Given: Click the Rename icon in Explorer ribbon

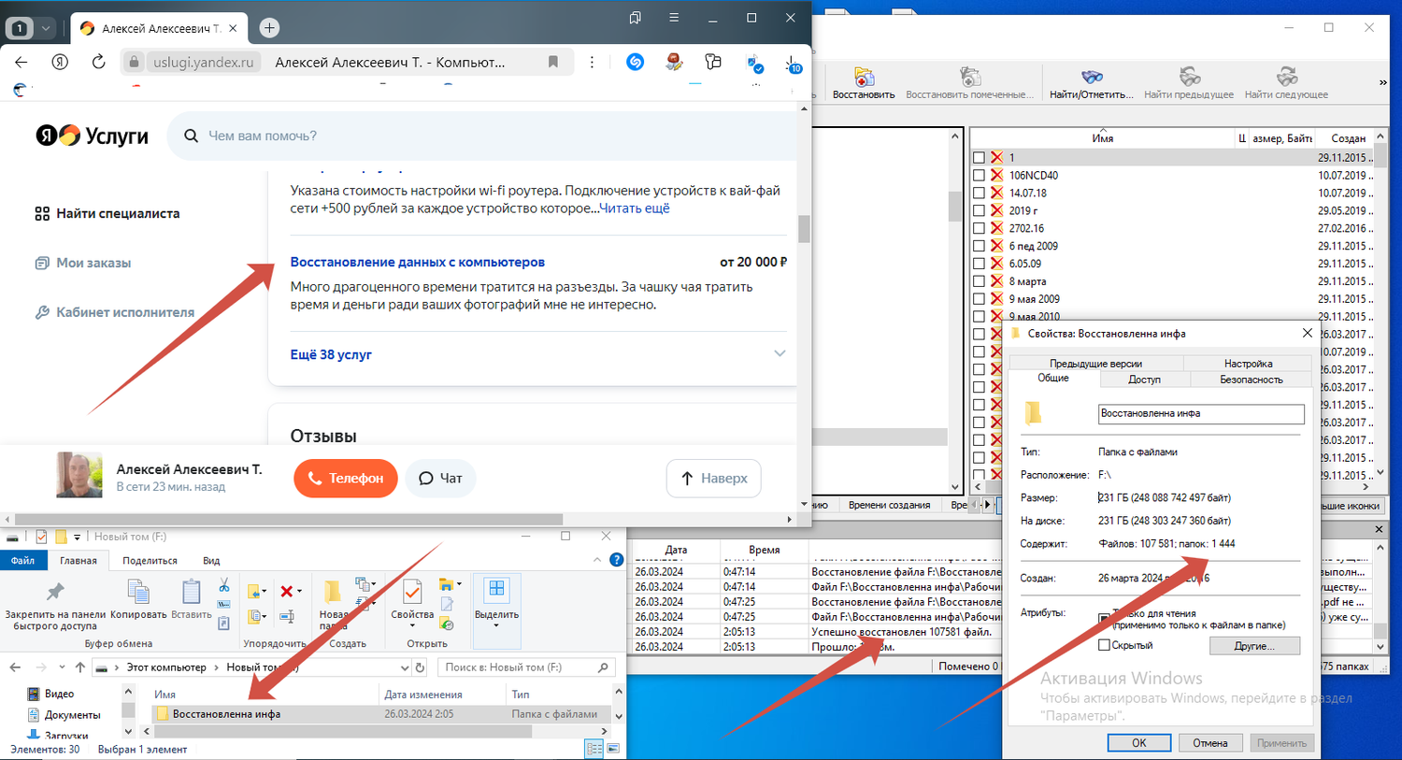Looking at the screenshot, I should pyautogui.click(x=287, y=616).
